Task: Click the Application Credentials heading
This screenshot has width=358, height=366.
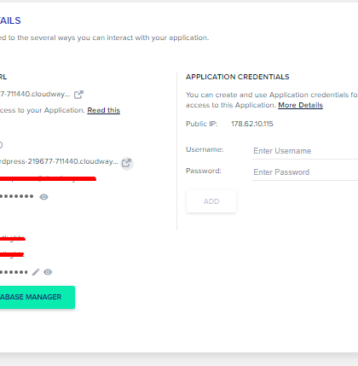Action: click(x=238, y=77)
